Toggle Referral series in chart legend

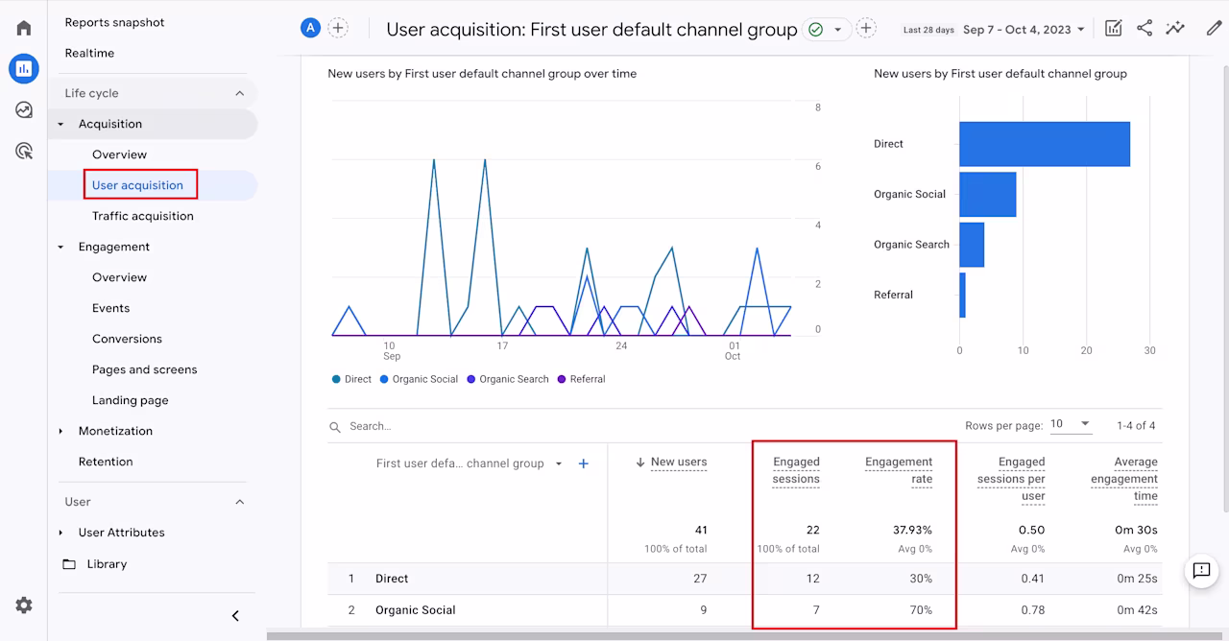pyautogui.click(x=581, y=379)
